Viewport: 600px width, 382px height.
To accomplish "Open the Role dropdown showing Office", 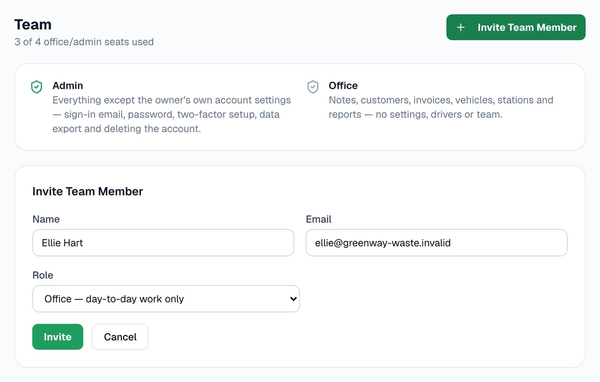I will 166,299.
